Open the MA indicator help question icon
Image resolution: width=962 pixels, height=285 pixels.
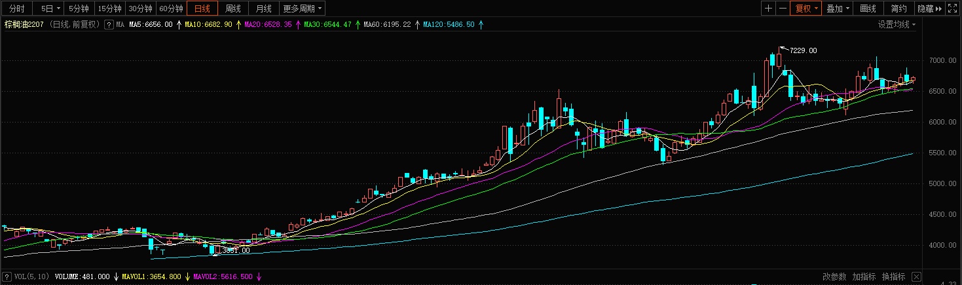tap(109, 25)
